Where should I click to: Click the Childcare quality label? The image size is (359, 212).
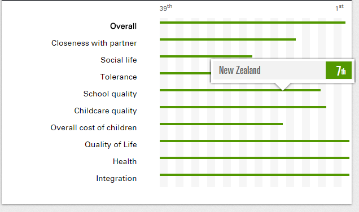pyautogui.click(x=106, y=111)
